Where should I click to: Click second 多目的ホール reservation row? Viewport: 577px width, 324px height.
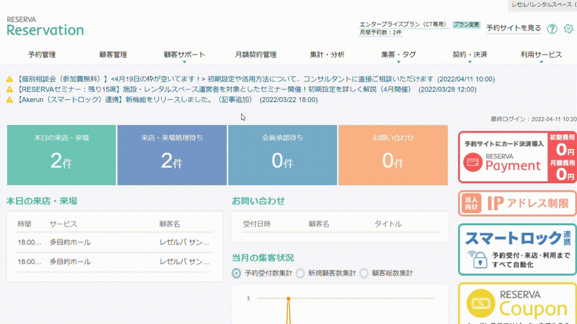(x=114, y=262)
